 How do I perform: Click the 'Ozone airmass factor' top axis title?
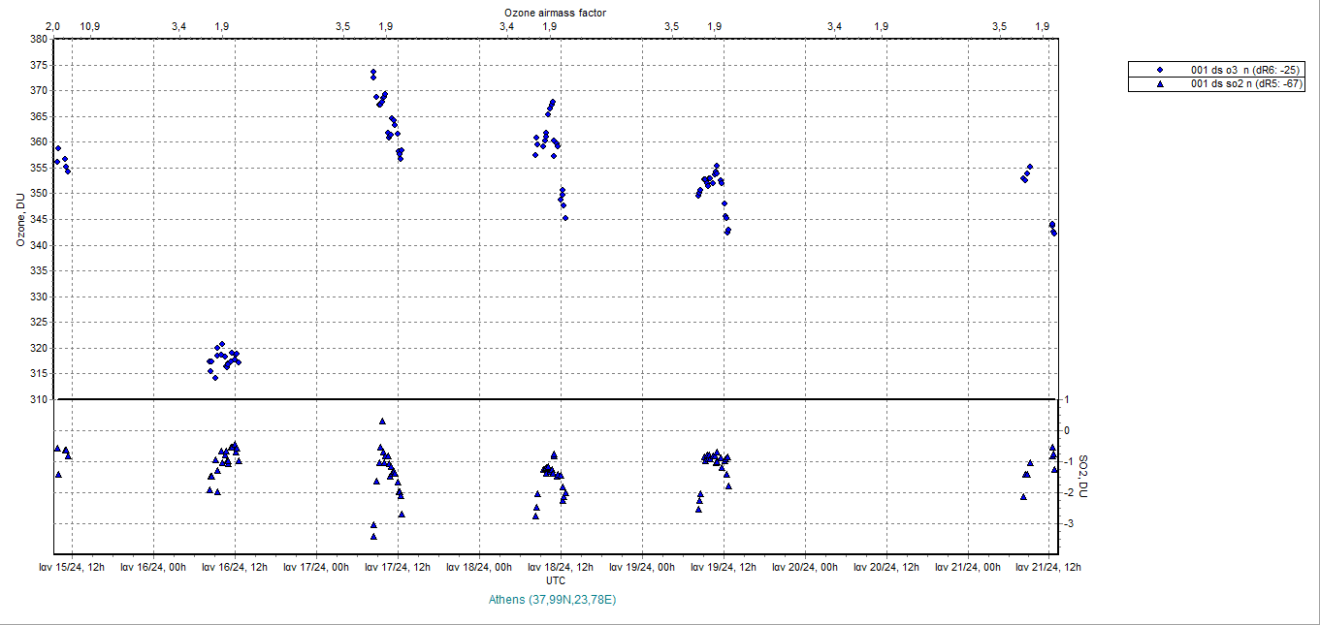click(x=556, y=12)
